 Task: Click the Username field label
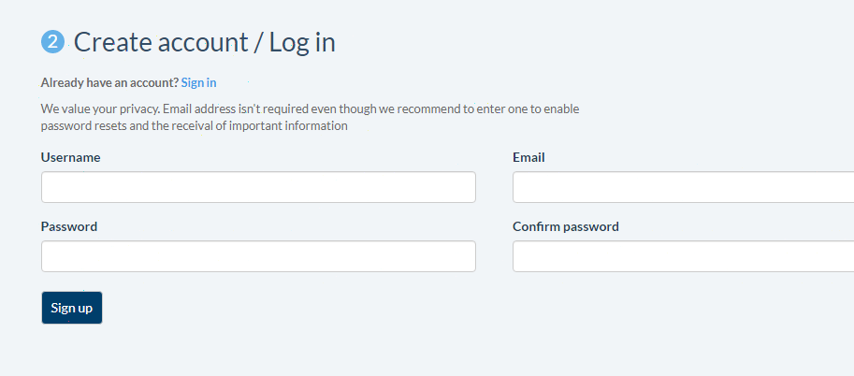click(70, 157)
